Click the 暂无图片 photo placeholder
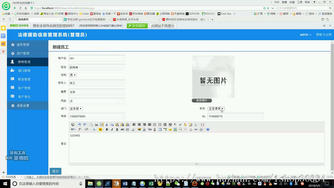Image resolution: width=334 pixels, height=188 pixels. click(x=213, y=77)
